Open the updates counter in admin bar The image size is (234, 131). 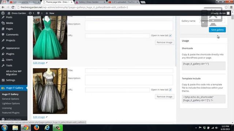(x=31, y=13)
